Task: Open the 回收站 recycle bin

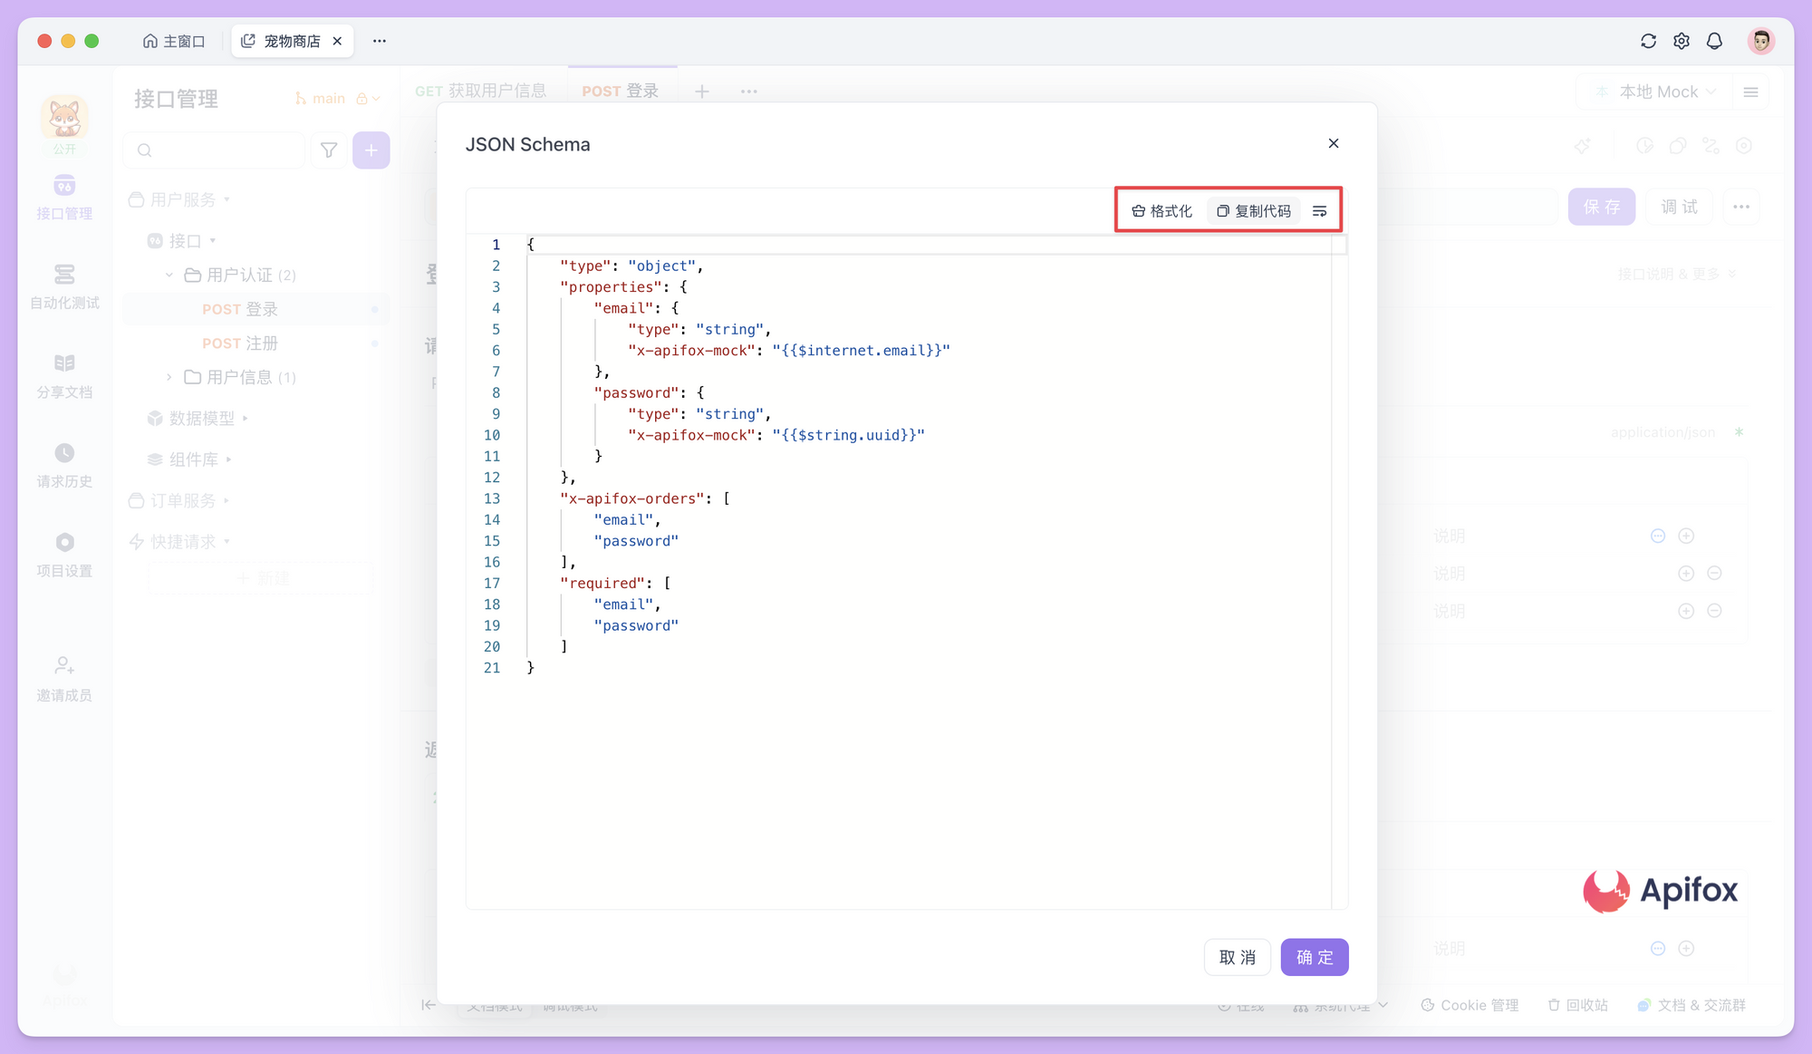Action: (1578, 1004)
